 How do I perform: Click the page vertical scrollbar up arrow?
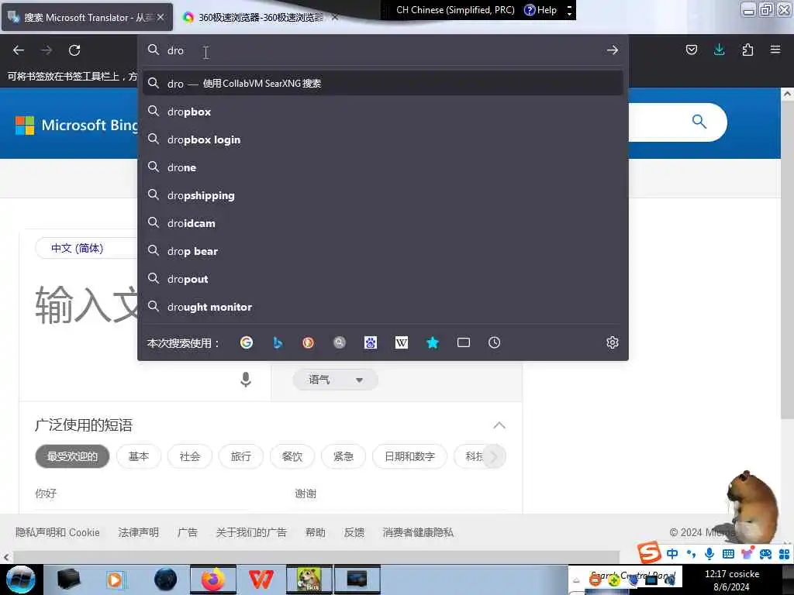click(x=787, y=94)
